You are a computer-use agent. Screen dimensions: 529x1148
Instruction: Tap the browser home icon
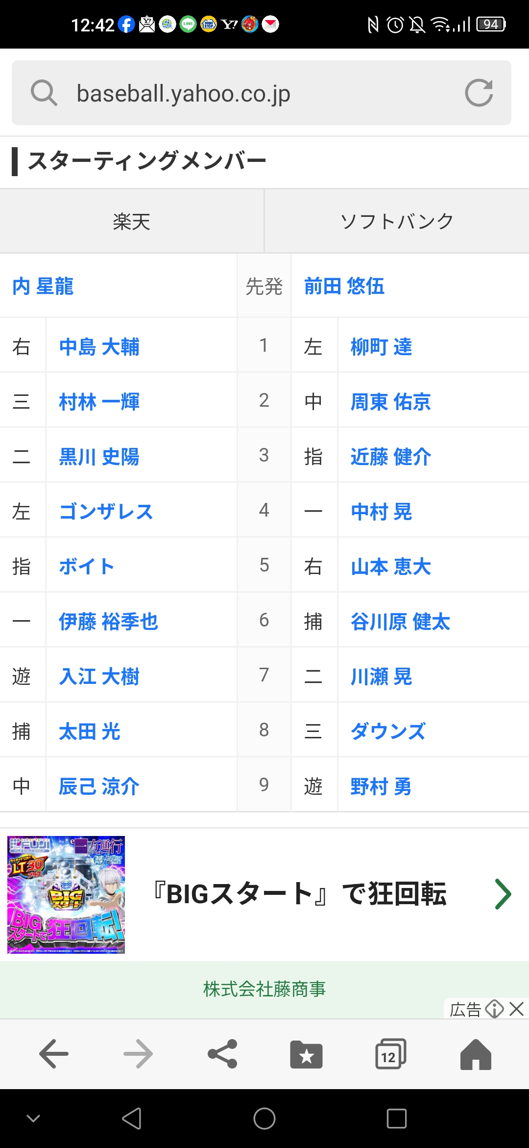click(476, 1054)
